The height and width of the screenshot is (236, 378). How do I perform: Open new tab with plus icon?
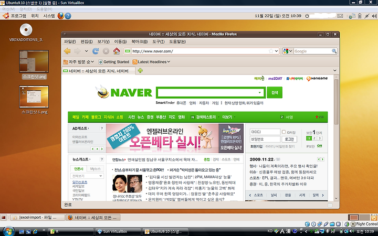pos(140,71)
